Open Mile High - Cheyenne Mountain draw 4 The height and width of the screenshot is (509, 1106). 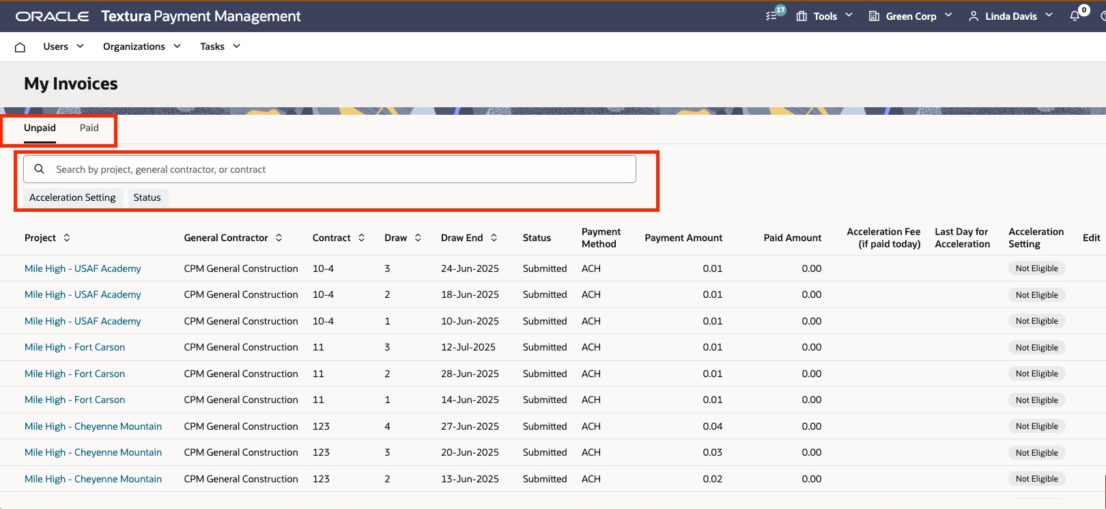click(x=93, y=426)
